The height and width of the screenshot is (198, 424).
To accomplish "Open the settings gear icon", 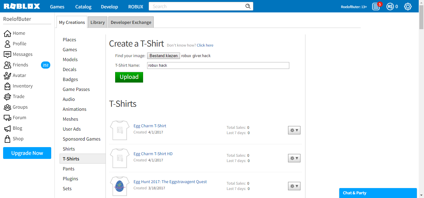I will point(408,7).
